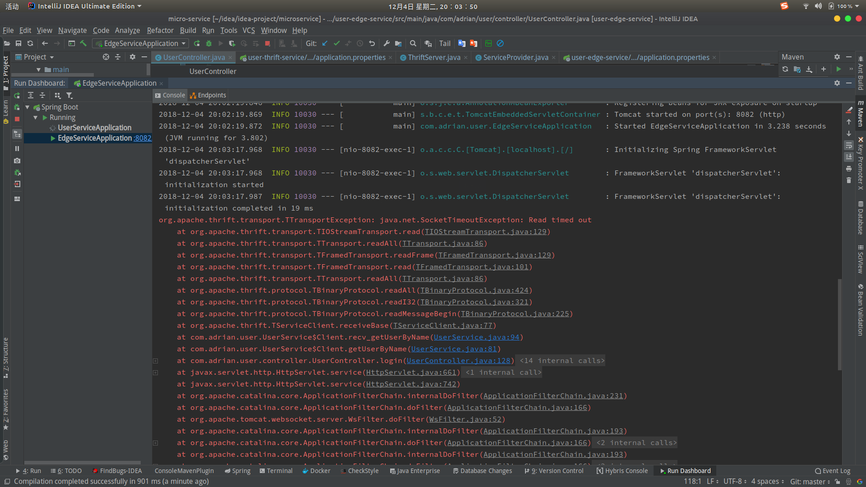Screen dimensions: 866x487
Task: Click the Git update project arrow
Action: pos(325,43)
